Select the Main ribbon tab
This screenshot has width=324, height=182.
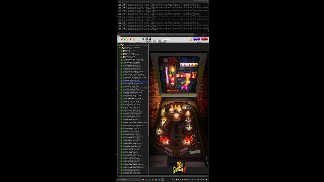click(x=119, y=36)
